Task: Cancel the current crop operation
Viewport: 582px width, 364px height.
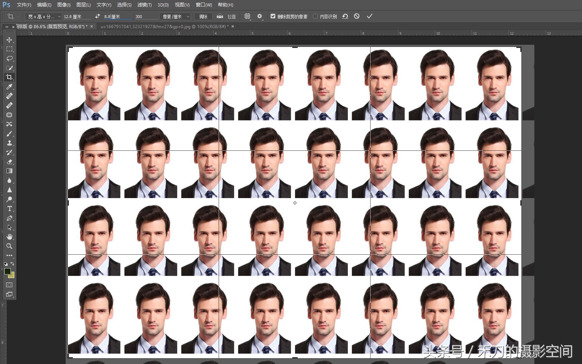Action: click(x=356, y=16)
